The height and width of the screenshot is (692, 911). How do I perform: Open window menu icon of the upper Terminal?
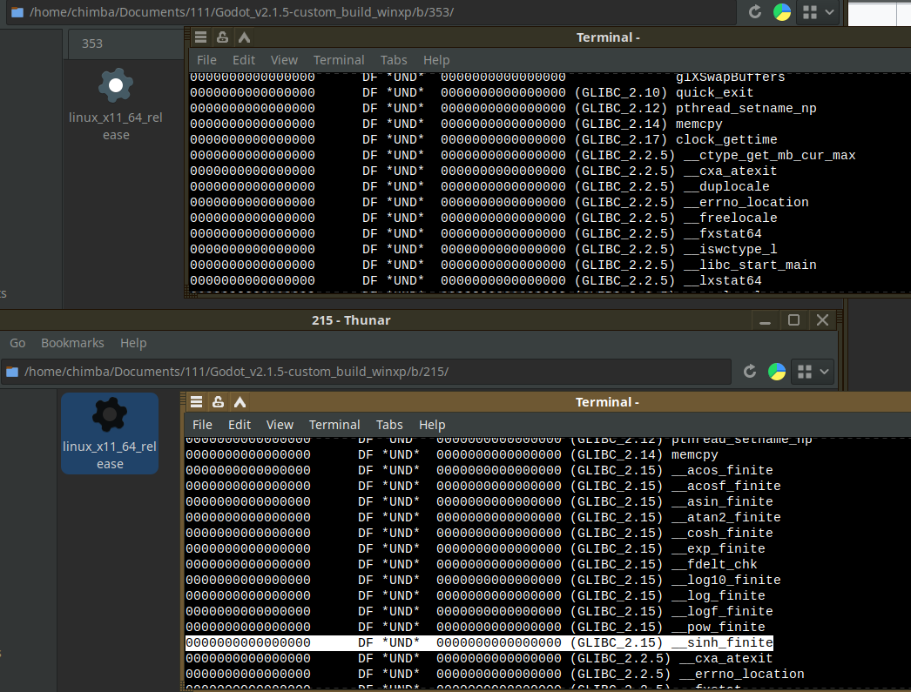click(x=200, y=37)
